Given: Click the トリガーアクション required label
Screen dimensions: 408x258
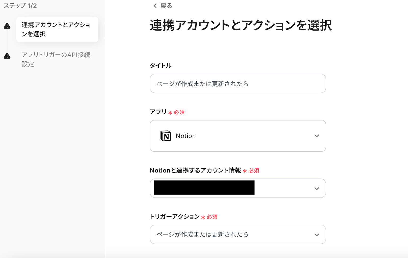Looking at the screenshot, I should coord(175,217).
